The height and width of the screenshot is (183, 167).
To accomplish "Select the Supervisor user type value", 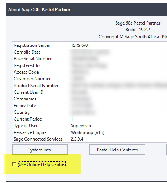I will pyautogui.click(x=81, y=126).
